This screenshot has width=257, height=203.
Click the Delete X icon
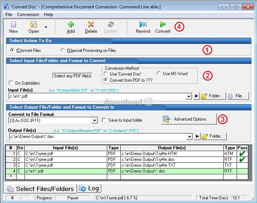point(91,24)
